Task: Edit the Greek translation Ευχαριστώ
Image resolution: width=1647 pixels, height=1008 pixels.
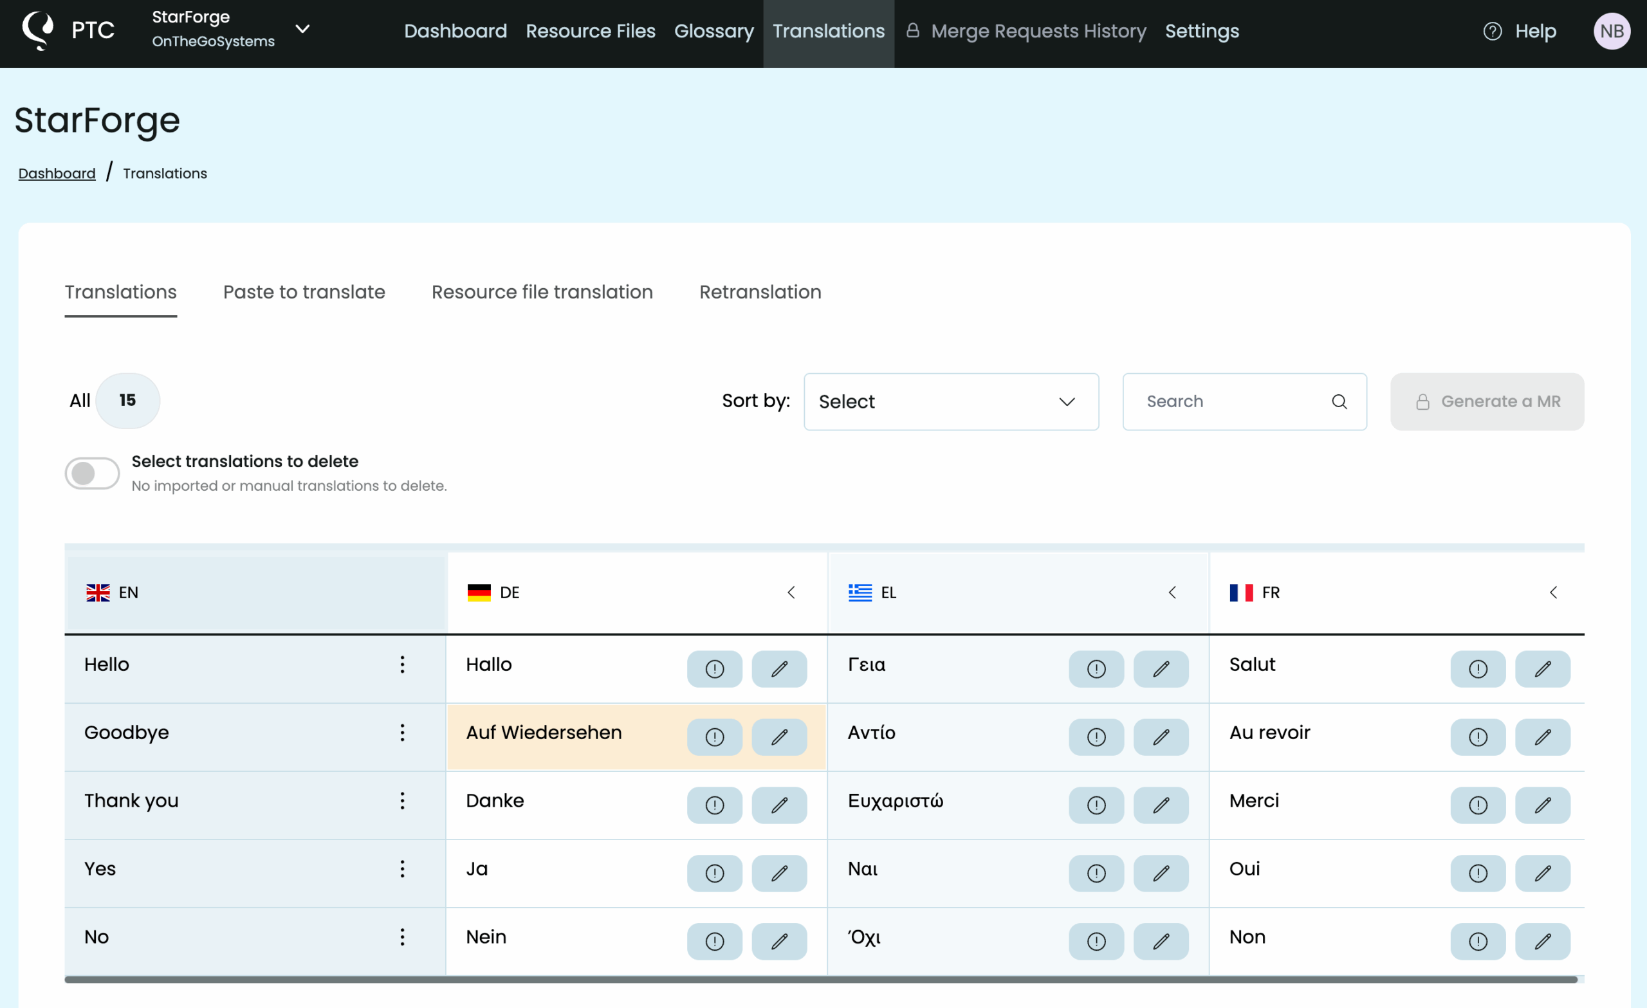Action: [x=1161, y=805]
